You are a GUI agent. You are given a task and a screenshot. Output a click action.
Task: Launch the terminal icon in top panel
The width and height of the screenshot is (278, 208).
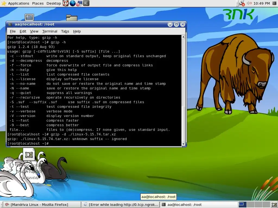tap(86, 3)
